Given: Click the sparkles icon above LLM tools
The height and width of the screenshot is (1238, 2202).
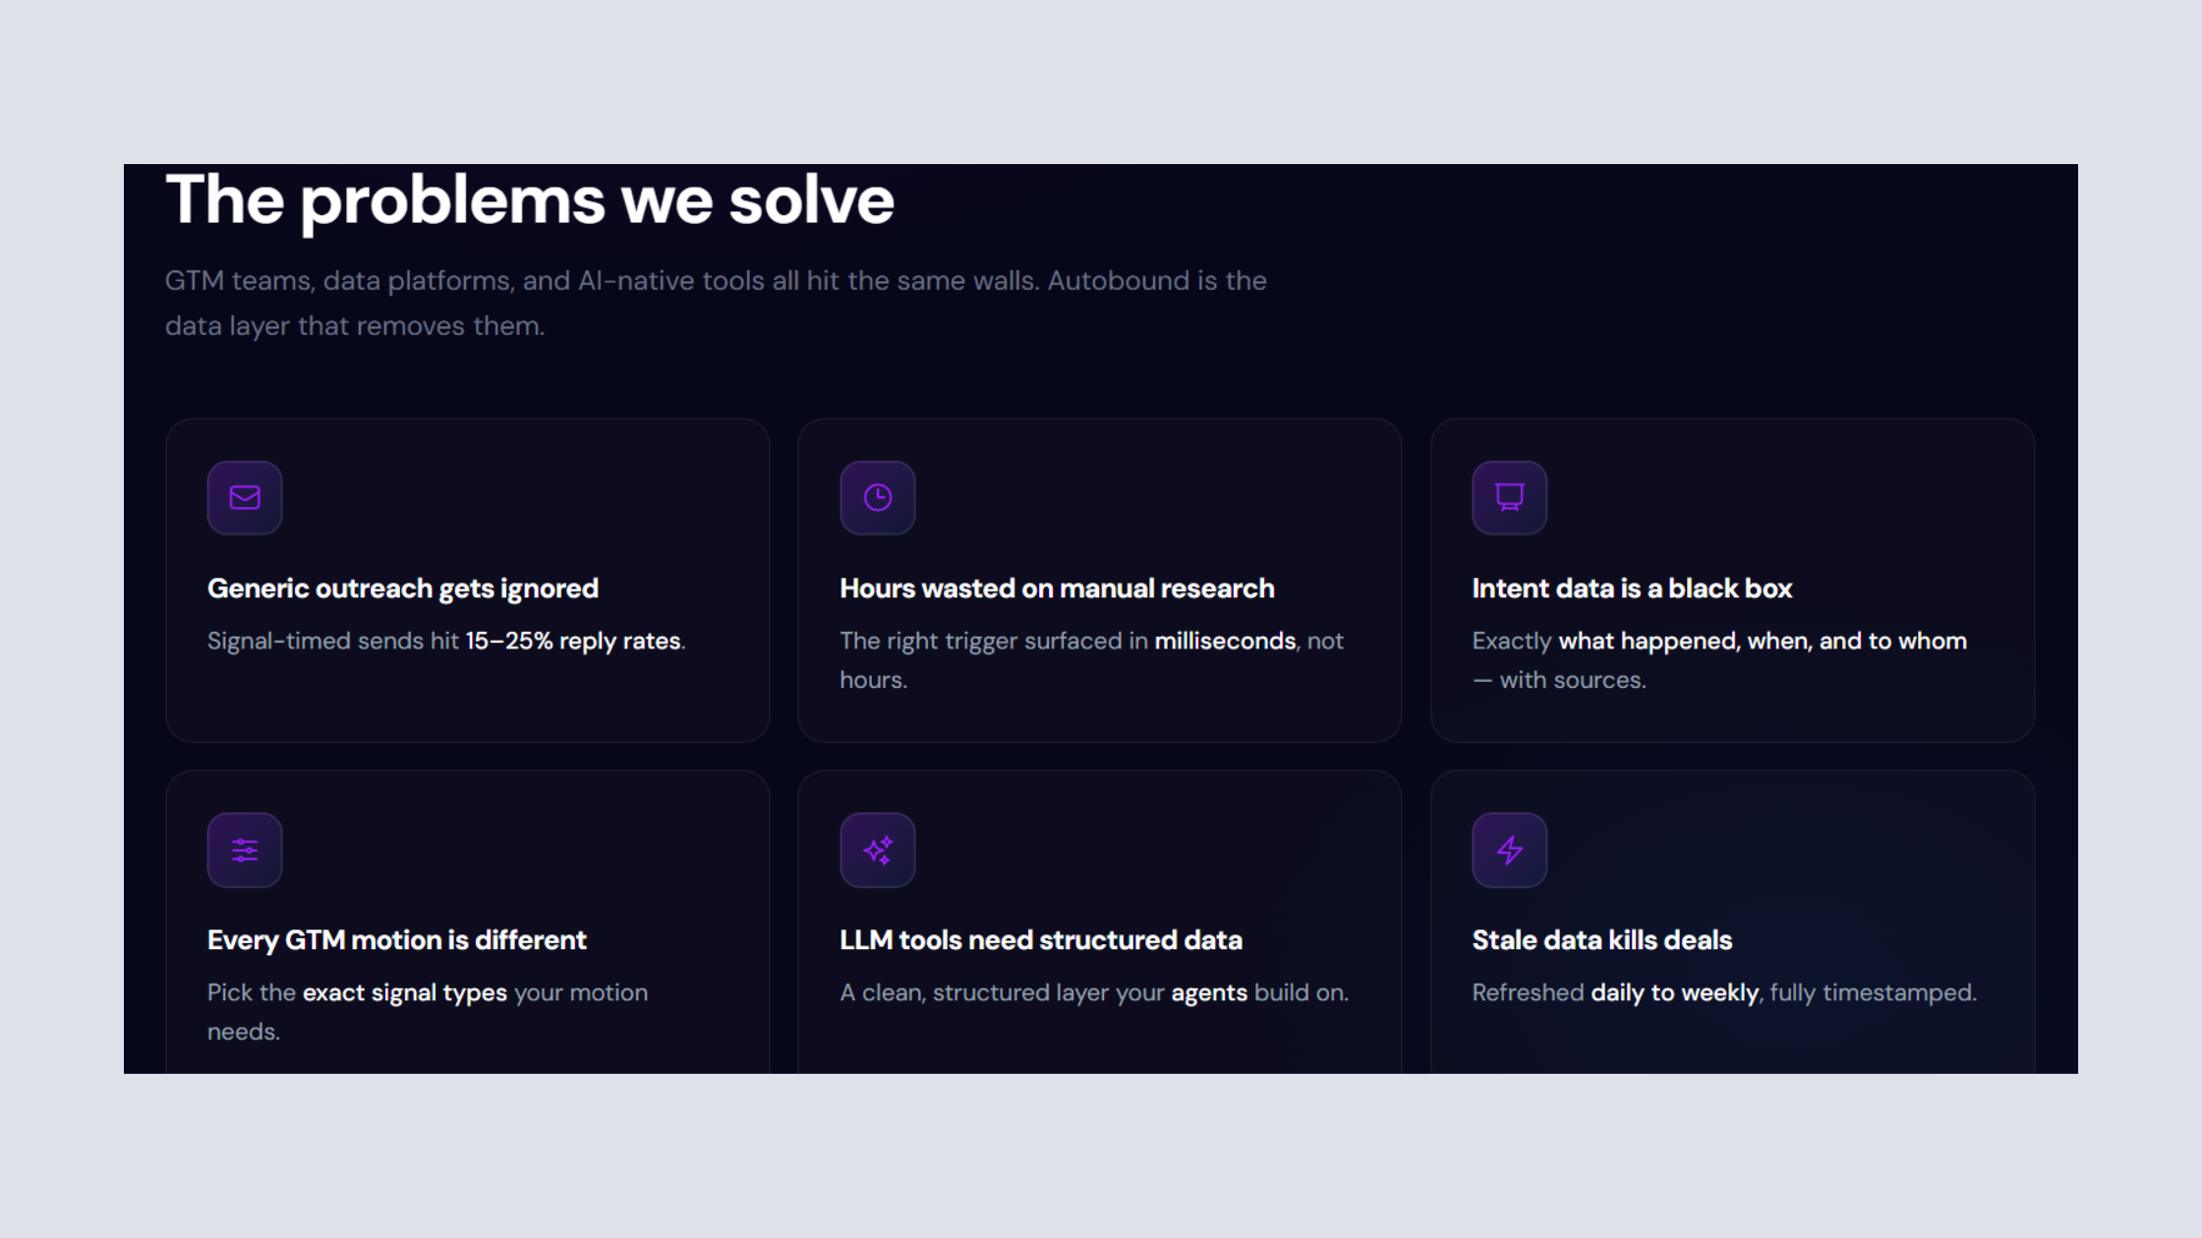Looking at the screenshot, I should coord(878,850).
